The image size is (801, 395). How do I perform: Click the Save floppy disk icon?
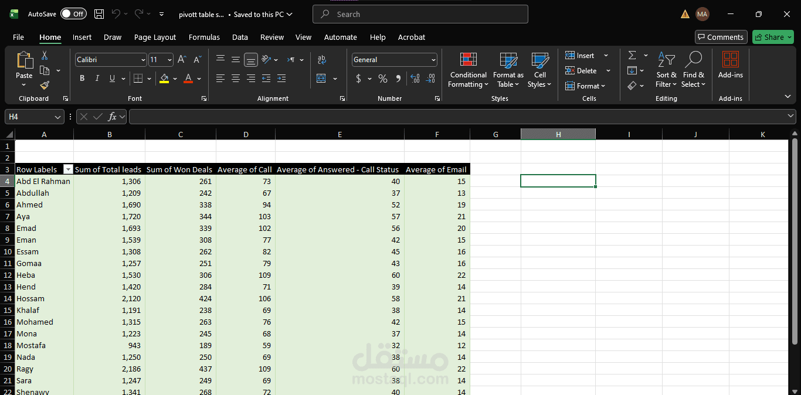point(100,14)
